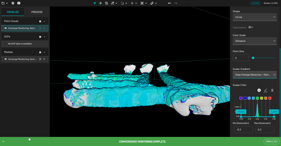Click the camera screenshot icon

(x=19, y=3)
